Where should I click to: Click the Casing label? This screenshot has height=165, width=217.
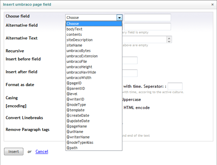click(x=12, y=98)
